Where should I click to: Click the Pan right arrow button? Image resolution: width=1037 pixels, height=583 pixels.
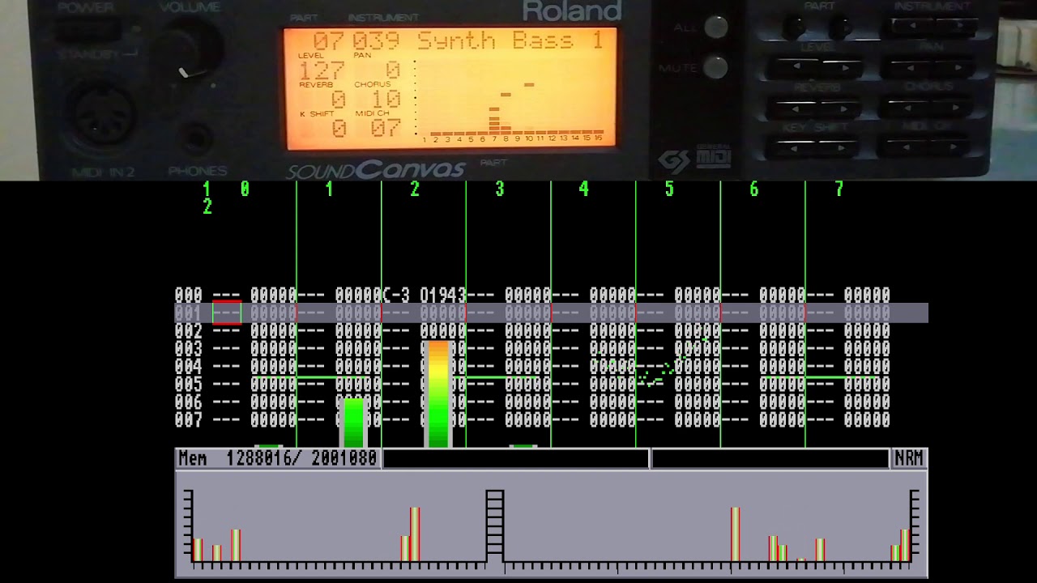click(x=956, y=68)
